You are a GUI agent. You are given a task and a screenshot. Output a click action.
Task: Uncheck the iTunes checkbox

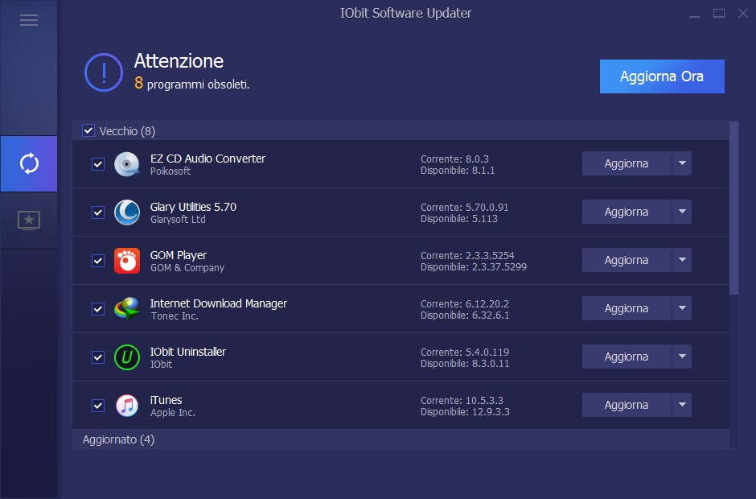[98, 406]
